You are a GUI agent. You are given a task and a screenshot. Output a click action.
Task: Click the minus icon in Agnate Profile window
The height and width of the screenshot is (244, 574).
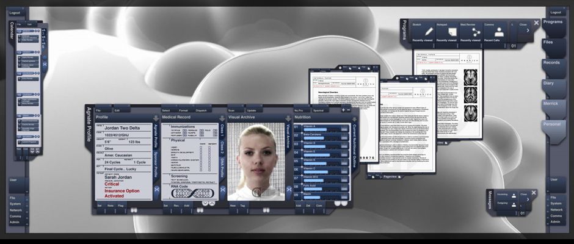pos(349,110)
